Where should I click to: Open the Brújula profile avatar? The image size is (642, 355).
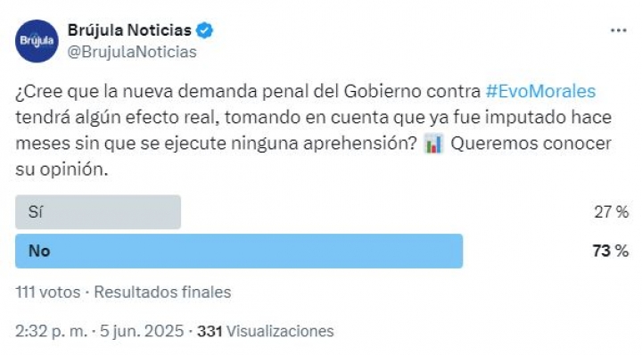coord(37,41)
